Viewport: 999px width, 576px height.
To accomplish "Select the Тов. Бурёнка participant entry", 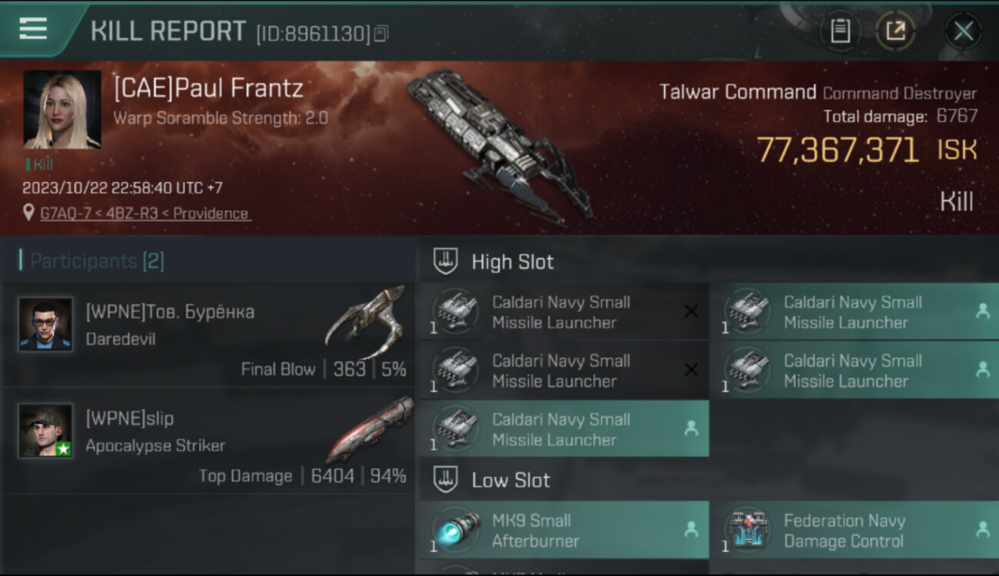I will tap(207, 335).
